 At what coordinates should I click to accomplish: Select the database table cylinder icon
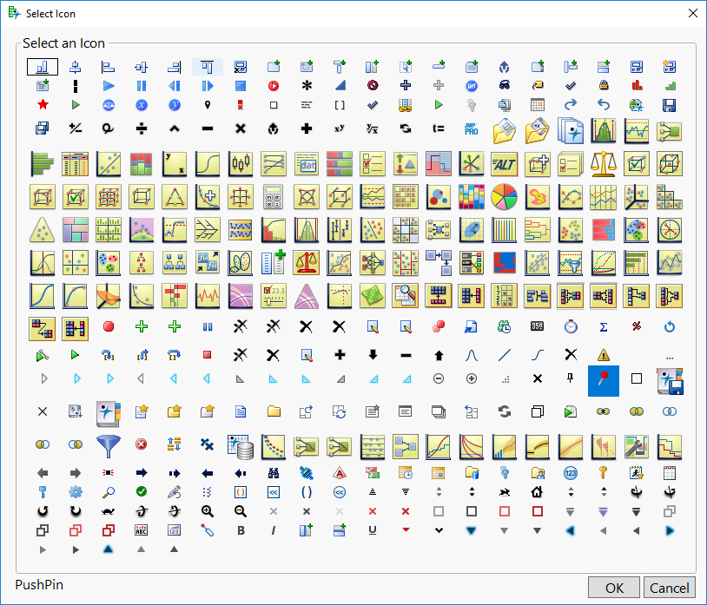pyautogui.click(x=241, y=446)
